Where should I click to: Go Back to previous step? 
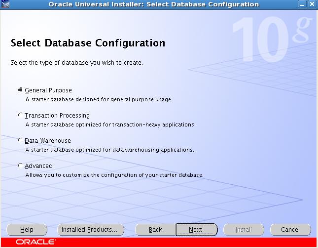(156, 230)
